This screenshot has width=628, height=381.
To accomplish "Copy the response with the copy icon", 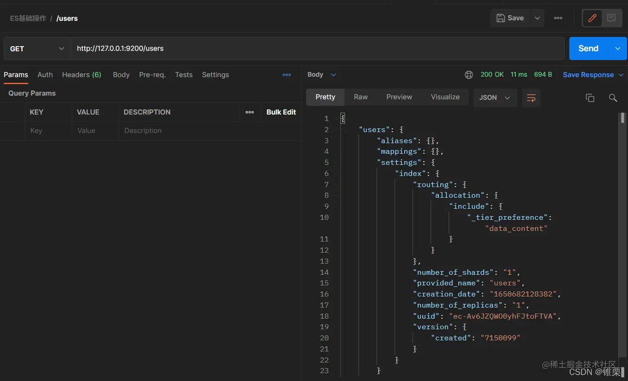I will click(x=590, y=97).
